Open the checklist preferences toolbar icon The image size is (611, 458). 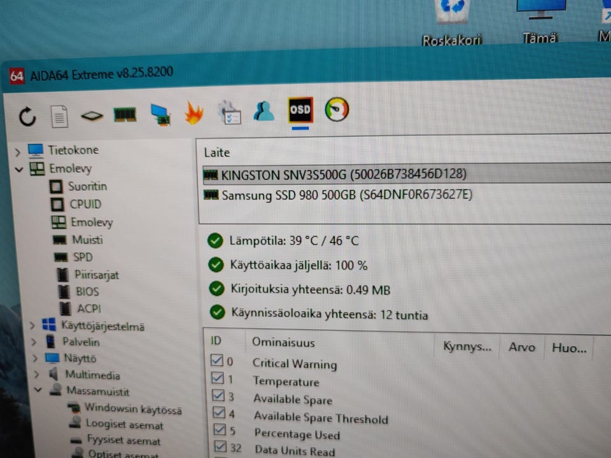[230, 112]
